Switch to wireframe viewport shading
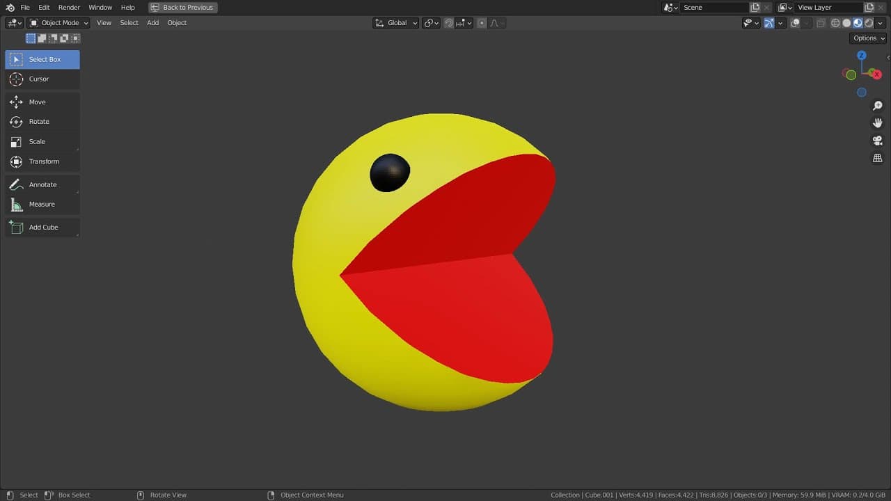The width and height of the screenshot is (891, 501). point(835,23)
